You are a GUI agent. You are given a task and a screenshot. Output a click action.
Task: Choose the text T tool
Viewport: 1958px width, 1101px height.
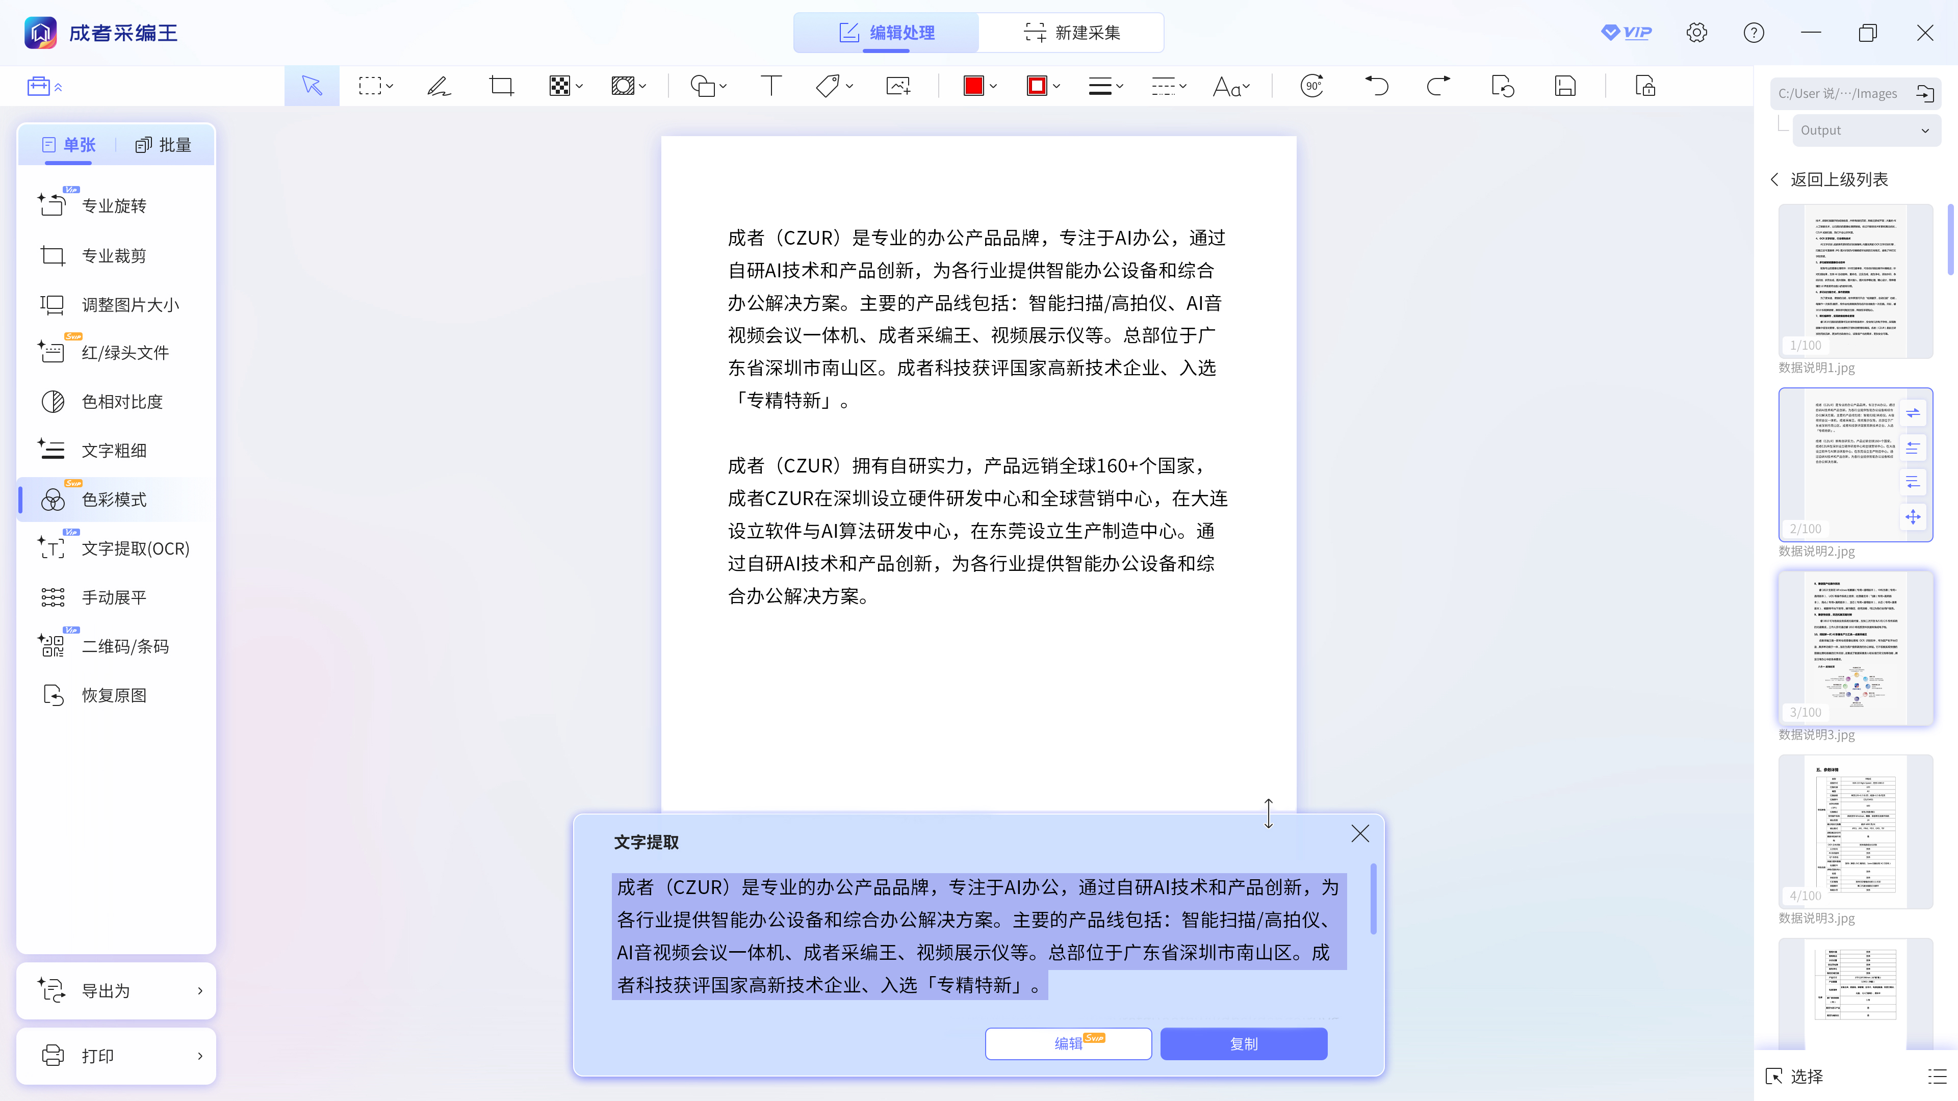(x=771, y=86)
